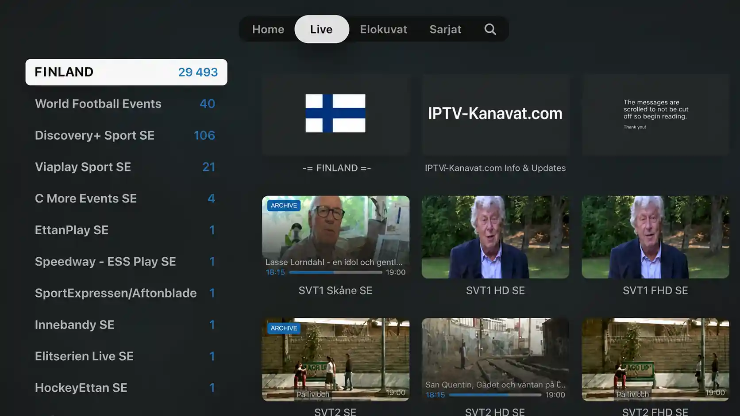Open World Football Events category
This screenshot has height=416, width=740.
126,104
